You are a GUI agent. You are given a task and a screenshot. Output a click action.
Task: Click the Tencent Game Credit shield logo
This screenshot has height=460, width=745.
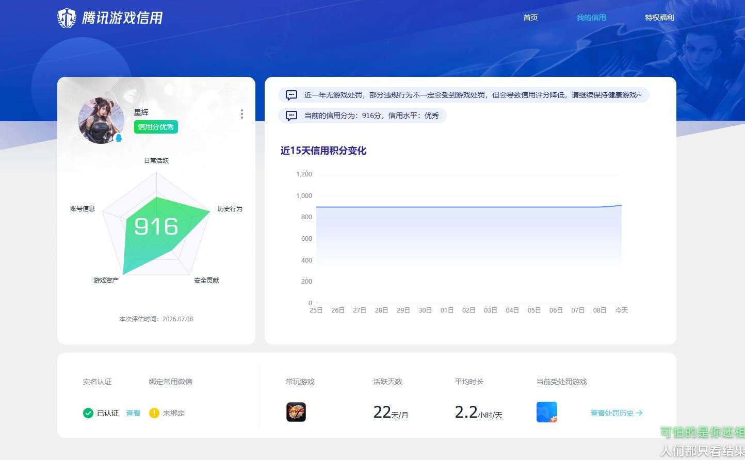[67, 18]
